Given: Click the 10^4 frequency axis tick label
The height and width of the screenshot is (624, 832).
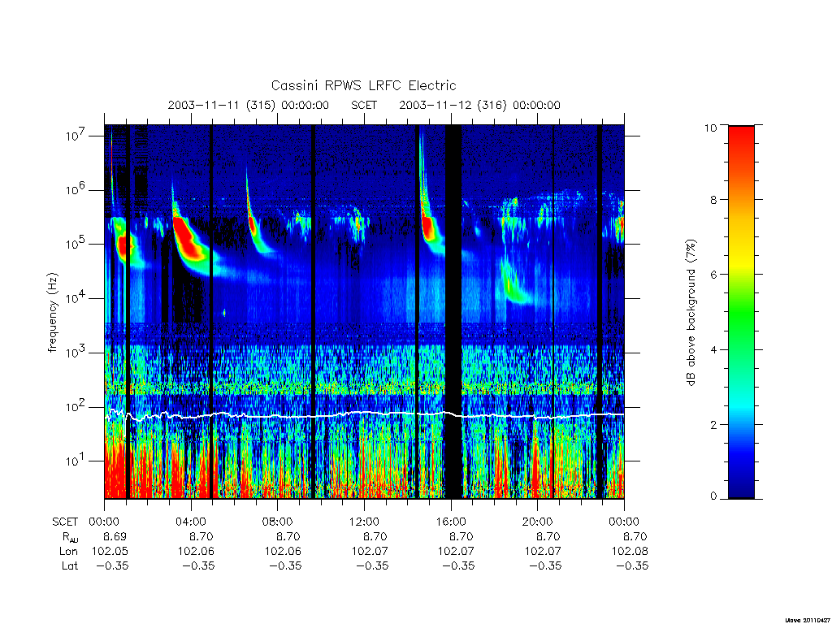Looking at the screenshot, I should pos(77,297).
